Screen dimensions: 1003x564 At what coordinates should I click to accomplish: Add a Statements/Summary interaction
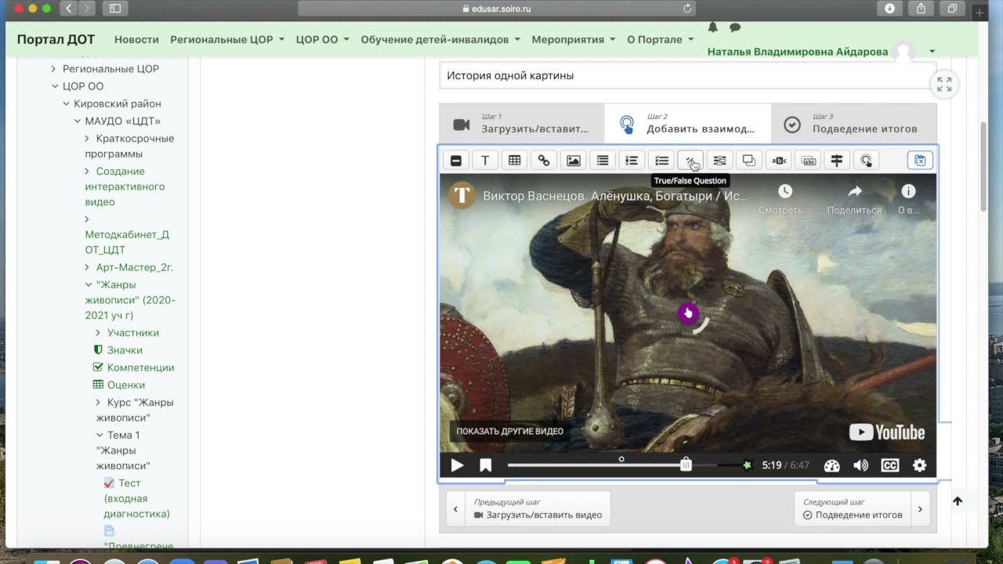point(603,161)
